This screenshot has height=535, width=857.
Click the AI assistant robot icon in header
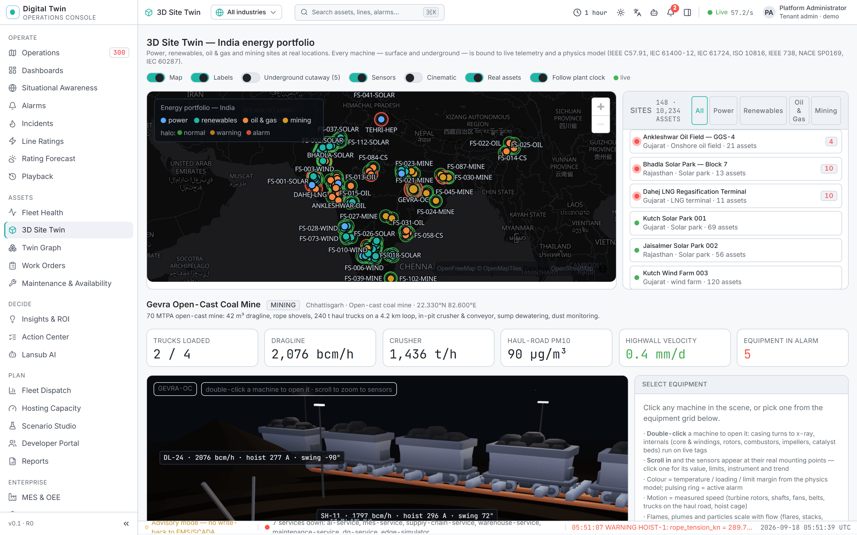654,12
